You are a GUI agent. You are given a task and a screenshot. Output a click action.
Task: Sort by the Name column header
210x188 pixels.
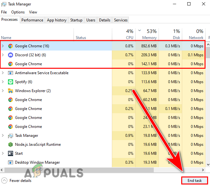(37, 34)
